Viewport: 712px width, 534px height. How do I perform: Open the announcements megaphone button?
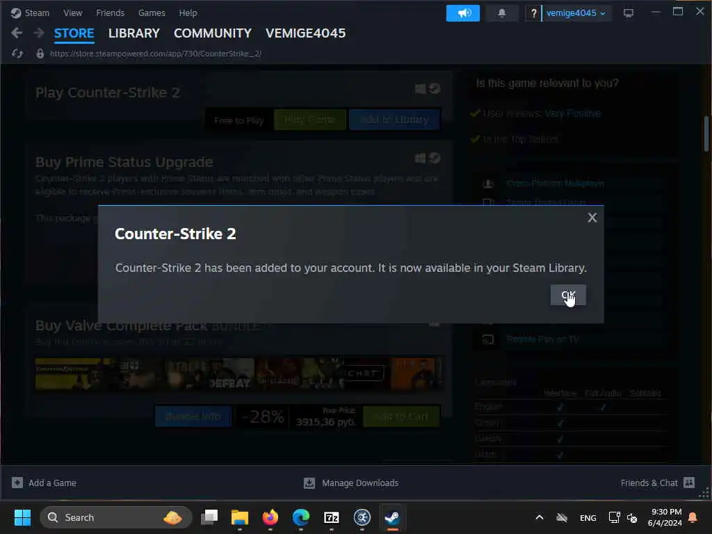462,13
